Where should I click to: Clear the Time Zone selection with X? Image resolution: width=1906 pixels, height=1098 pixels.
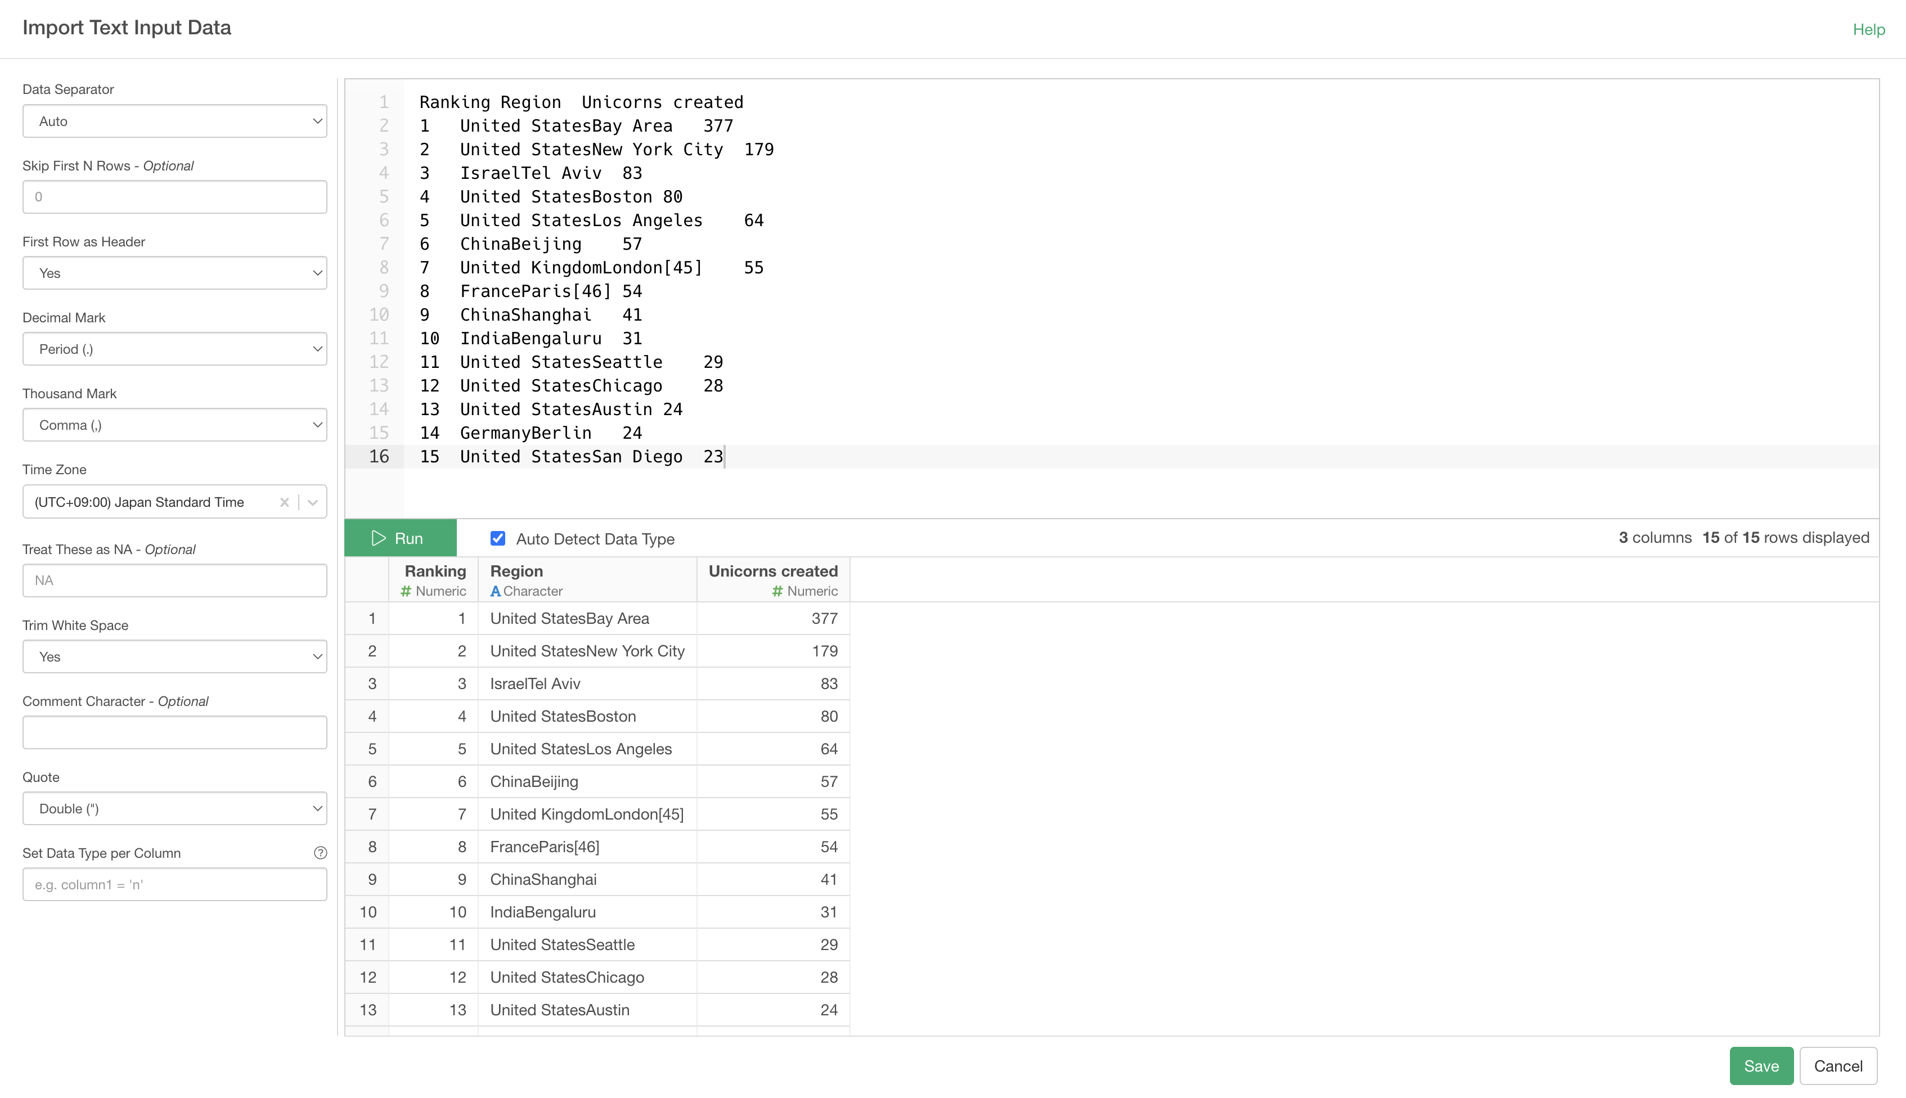(284, 502)
